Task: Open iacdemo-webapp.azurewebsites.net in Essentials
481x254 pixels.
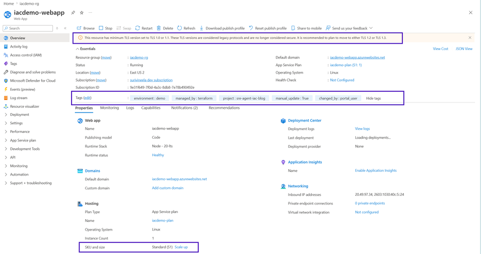Action: [358, 58]
